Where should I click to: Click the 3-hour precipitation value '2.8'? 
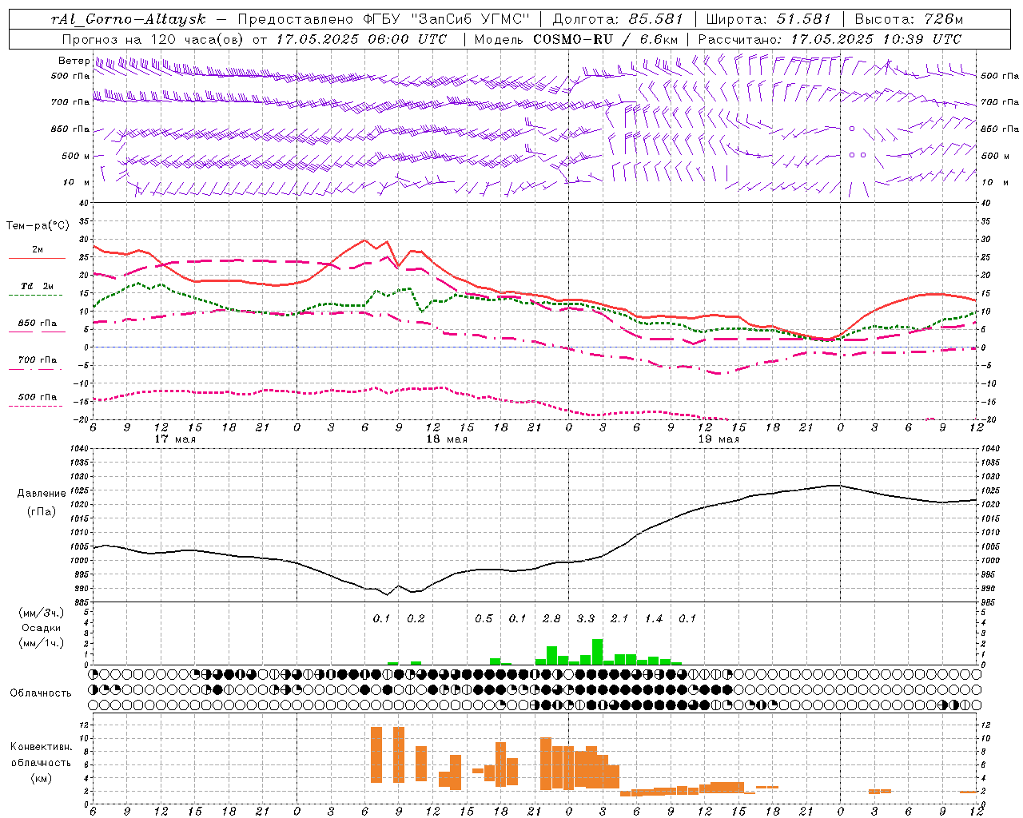click(551, 618)
